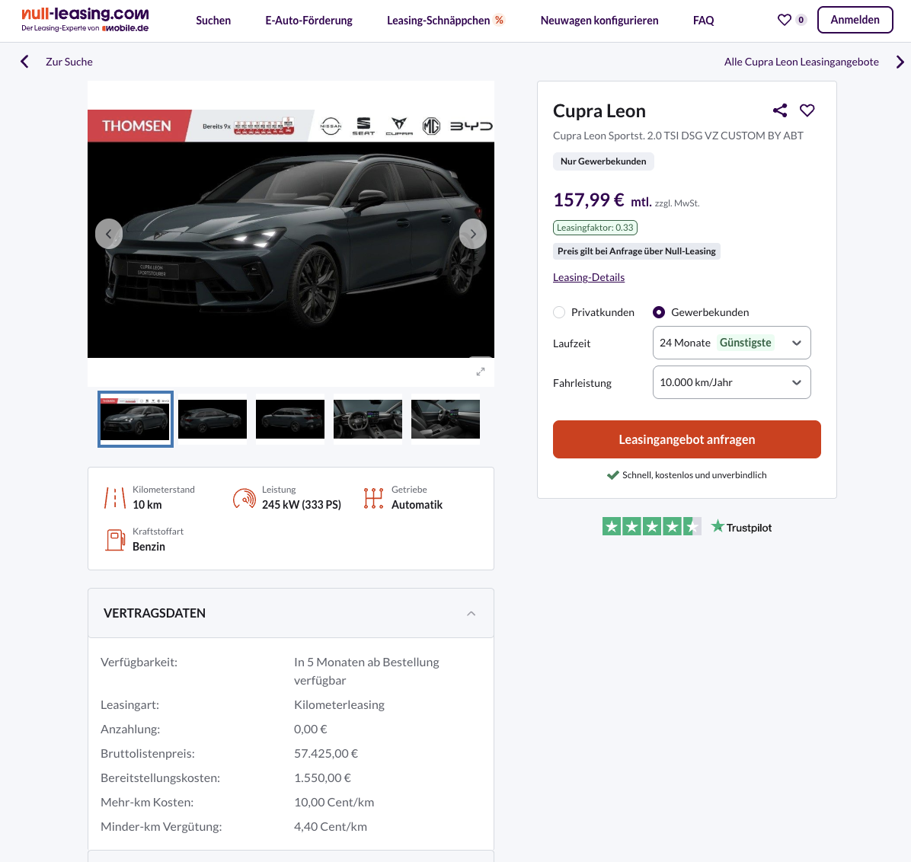Click the chevron after Alle Cupra Leon Leasingangebote
Screen dimensions: 911x862
[900, 62]
